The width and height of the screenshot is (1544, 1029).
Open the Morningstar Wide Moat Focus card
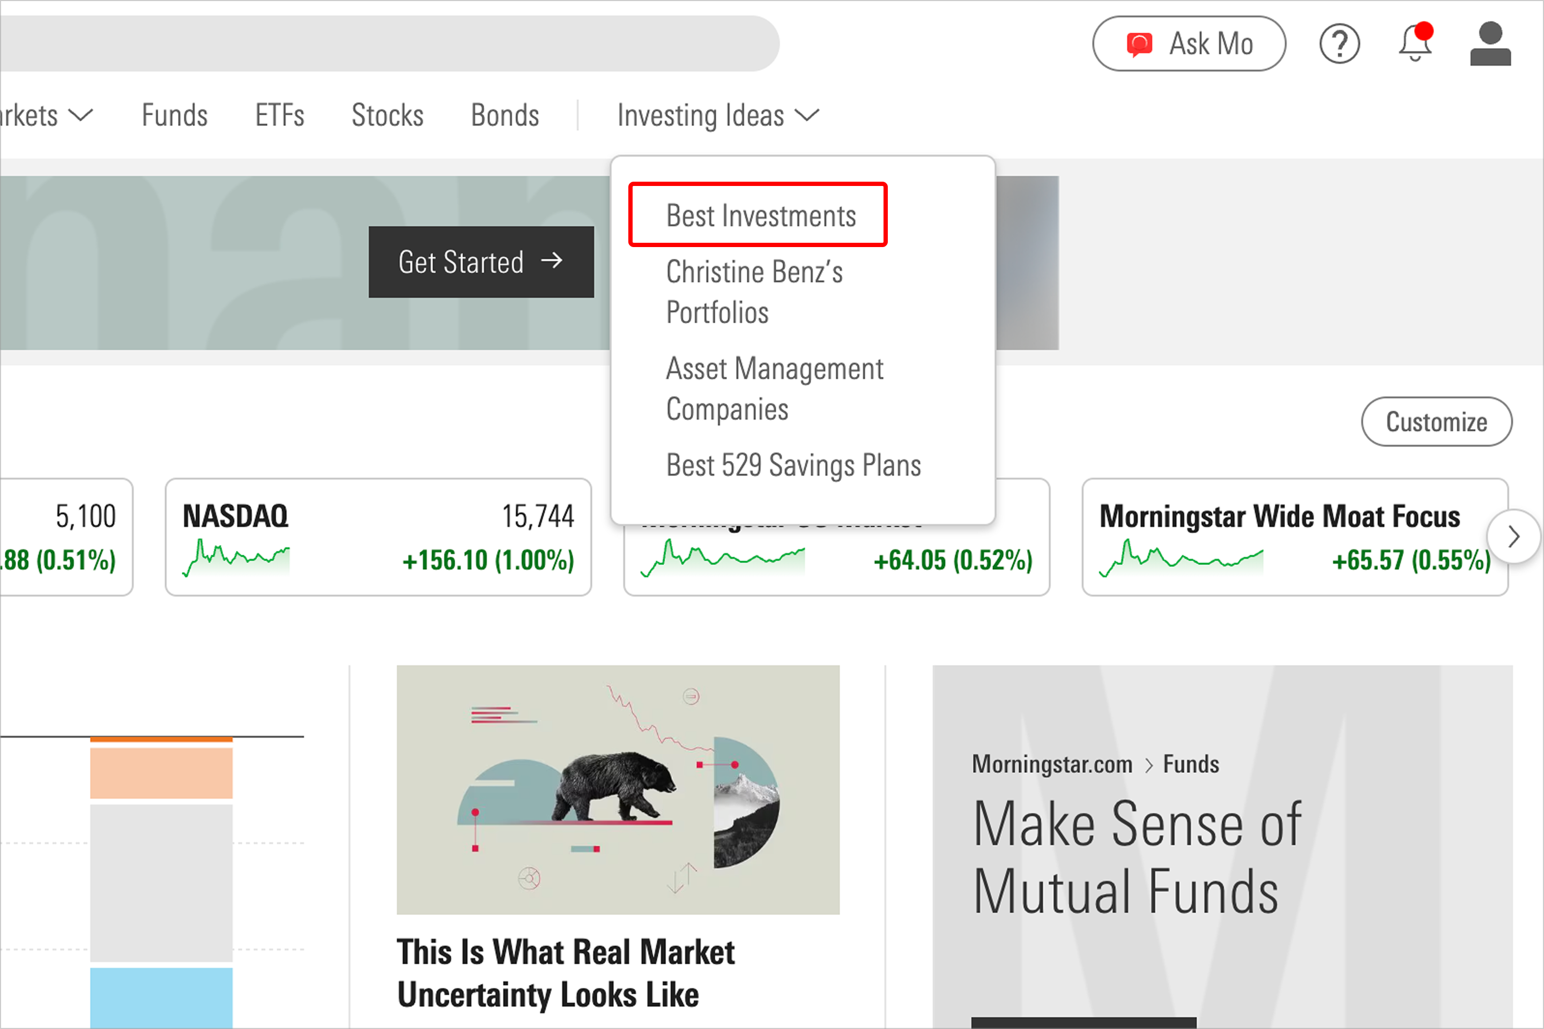tap(1295, 537)
